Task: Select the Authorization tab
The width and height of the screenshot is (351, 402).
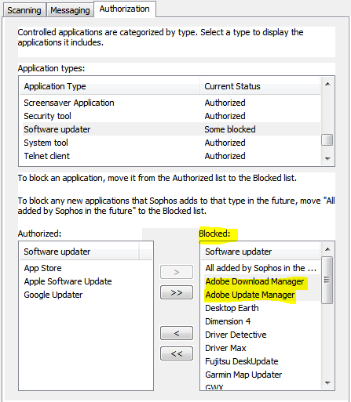Action: (125, 9)
